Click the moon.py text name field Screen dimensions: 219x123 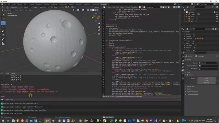click(x=153, y=7)
